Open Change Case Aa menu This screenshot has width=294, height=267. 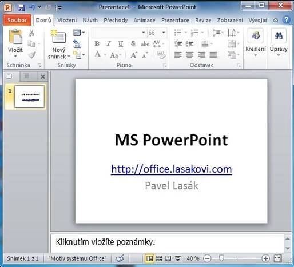point(116,55)
